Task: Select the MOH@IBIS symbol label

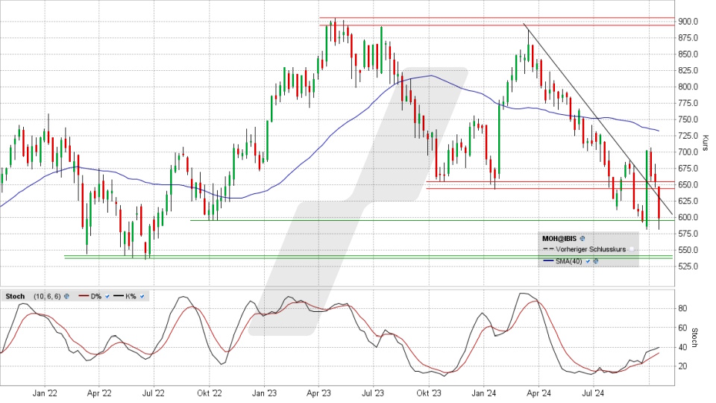Action: 559,238
